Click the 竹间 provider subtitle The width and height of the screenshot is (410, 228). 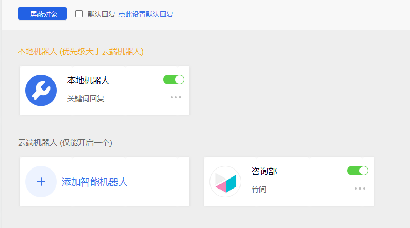(x=259, y=190)
